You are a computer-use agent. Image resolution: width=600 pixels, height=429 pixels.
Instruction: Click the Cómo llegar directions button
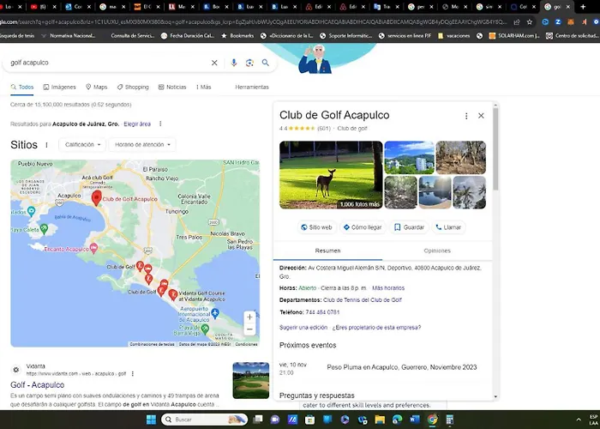tap(362, 227)
